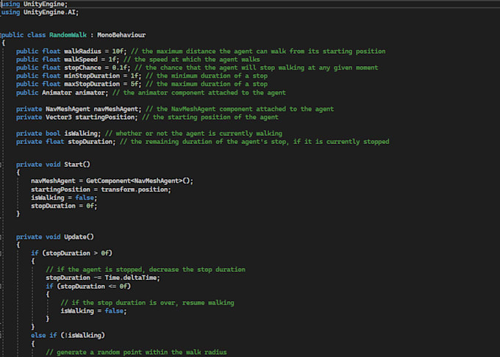
Task: Click the 'Vector3' type keyword
Action: (x=58, y=118)
